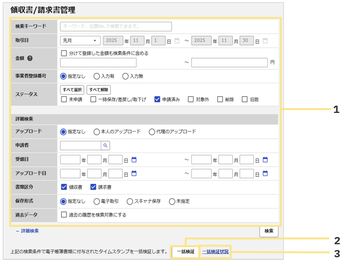Open calendar for アップロード日 start date
343x265 pixels.
coord(134,174)
